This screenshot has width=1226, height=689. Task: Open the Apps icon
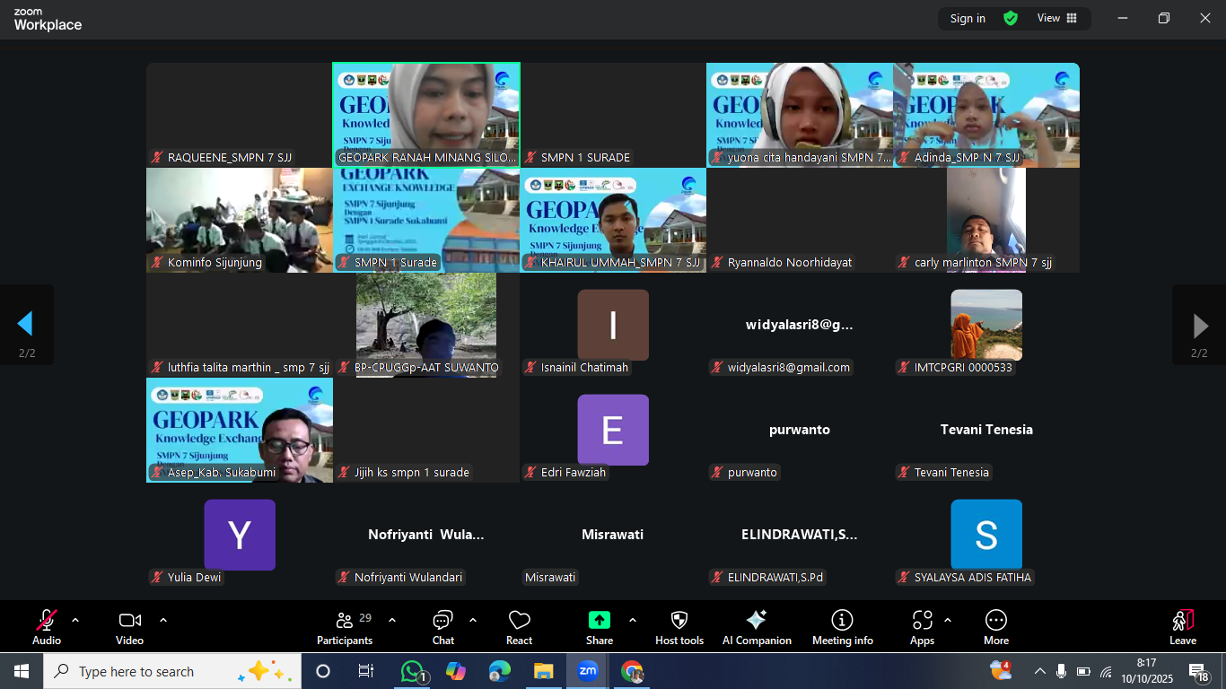coord(922,627)
